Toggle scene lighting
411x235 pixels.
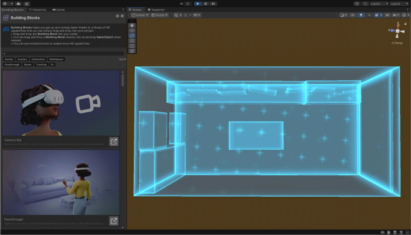click(x=361, y=15)
